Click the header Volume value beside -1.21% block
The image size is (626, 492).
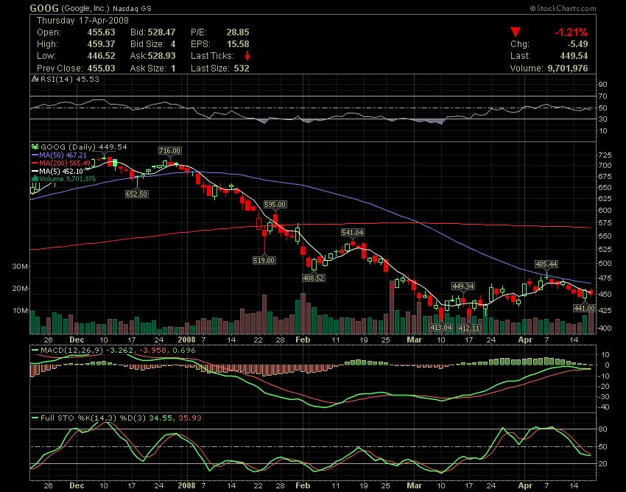pos(568,68)
